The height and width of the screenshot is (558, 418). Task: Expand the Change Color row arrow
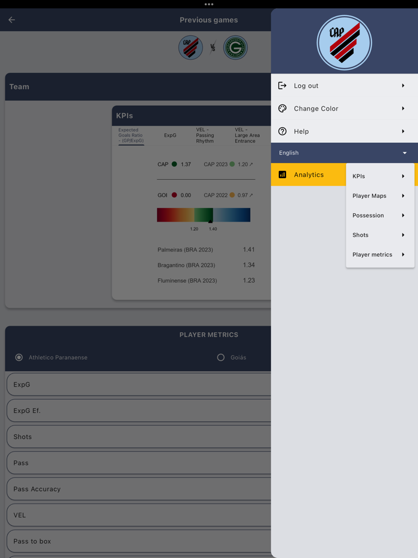pos(403,109)
